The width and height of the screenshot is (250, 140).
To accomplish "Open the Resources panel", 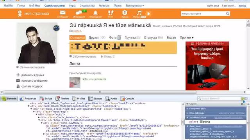I will [28, 98].
